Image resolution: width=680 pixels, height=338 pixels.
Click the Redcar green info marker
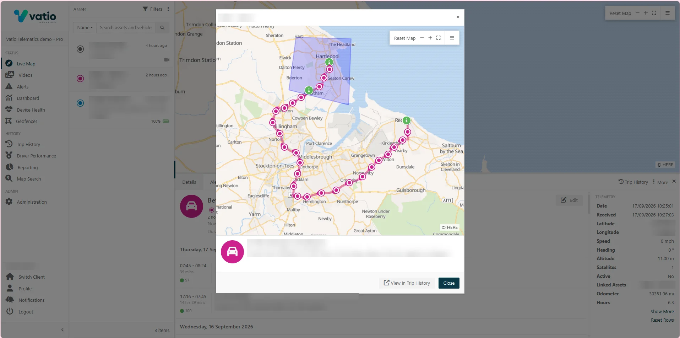coord(407,120)
